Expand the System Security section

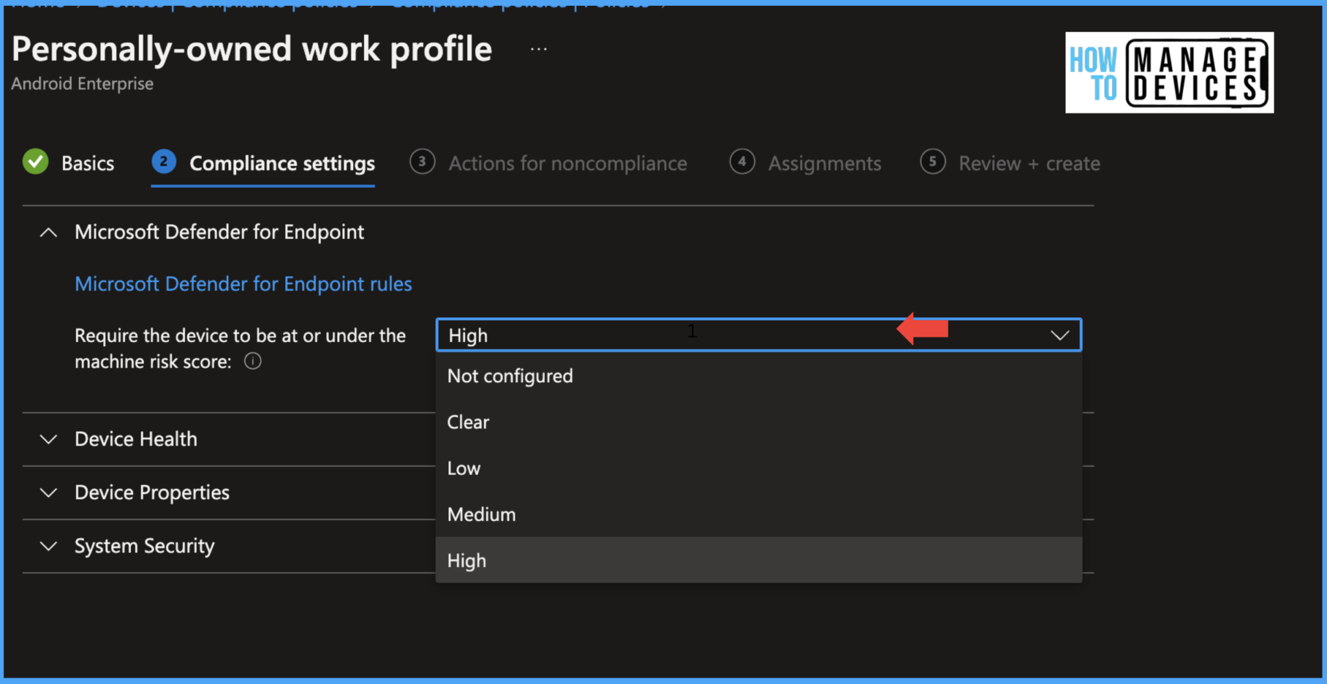pyautogui.click(x=49, y=546)
